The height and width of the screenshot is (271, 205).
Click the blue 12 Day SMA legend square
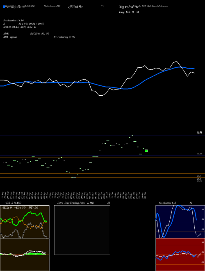click(x=4, y=7)
